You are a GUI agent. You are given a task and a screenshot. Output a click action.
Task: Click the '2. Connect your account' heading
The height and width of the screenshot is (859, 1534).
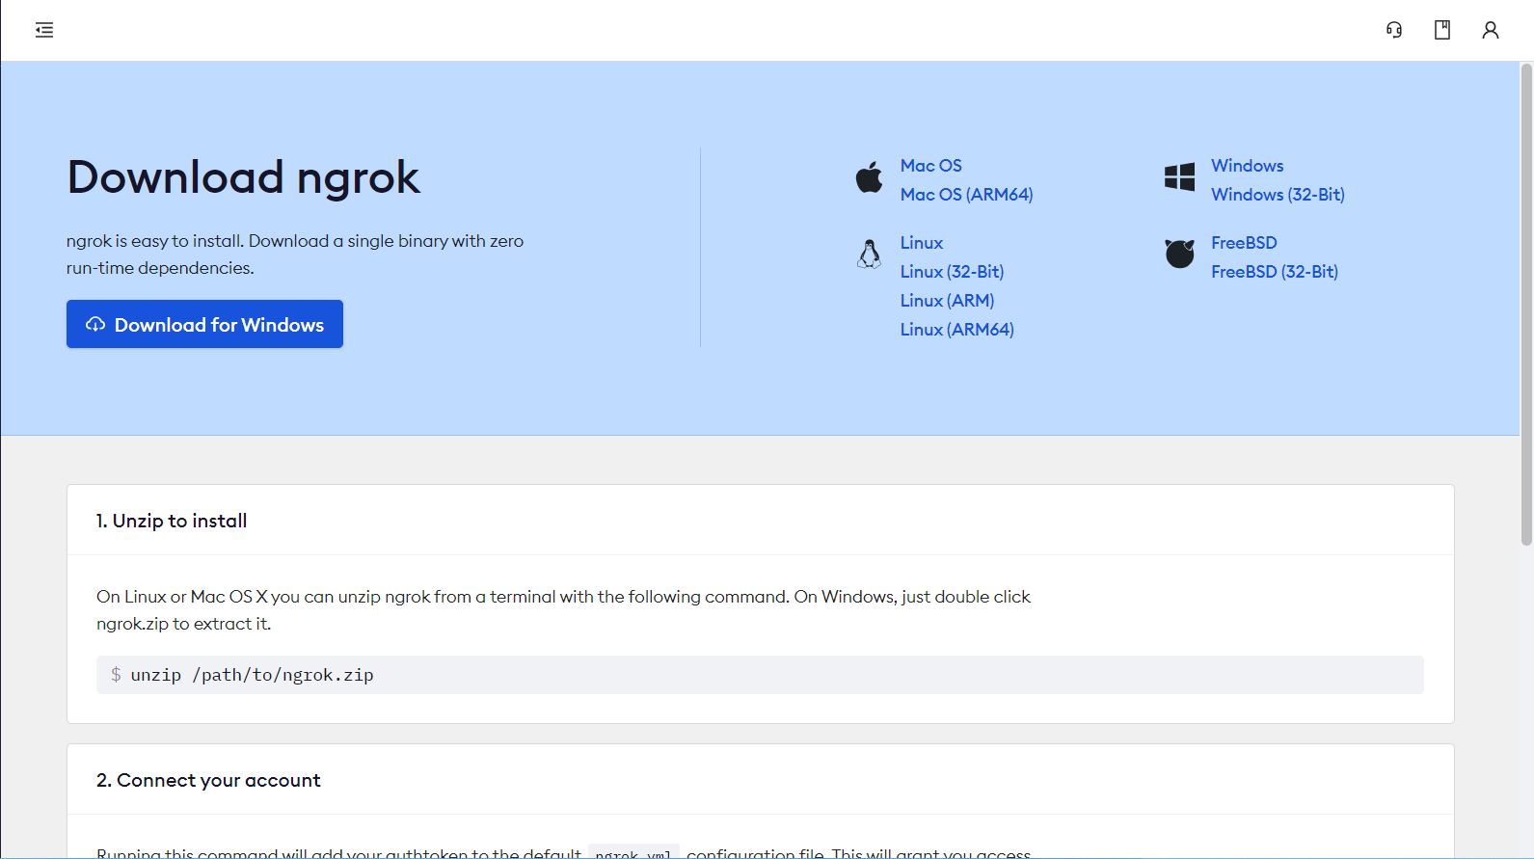pyautogui.click(x=208, y=780)
